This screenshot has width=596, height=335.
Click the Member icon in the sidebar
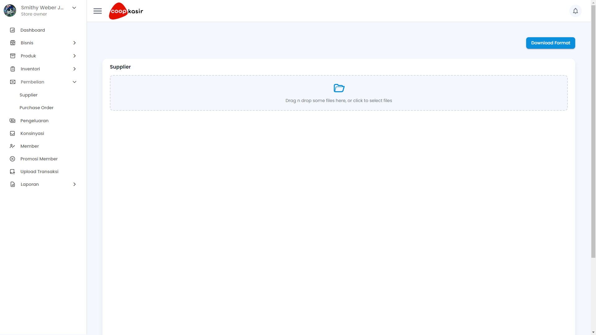point(12,146)
